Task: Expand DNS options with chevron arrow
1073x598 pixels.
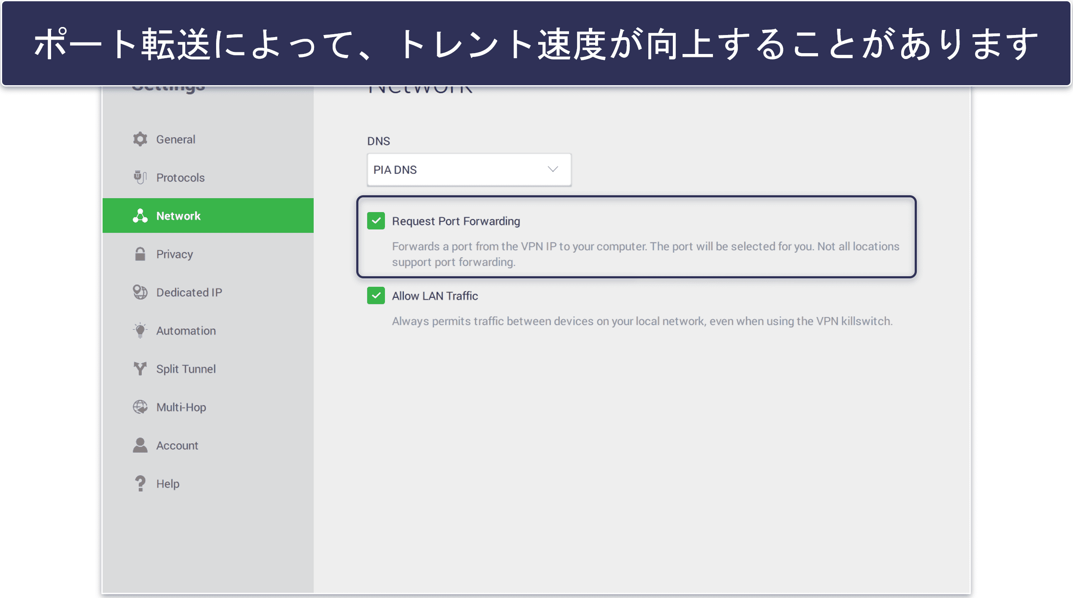Action: (x=553, y=170)
